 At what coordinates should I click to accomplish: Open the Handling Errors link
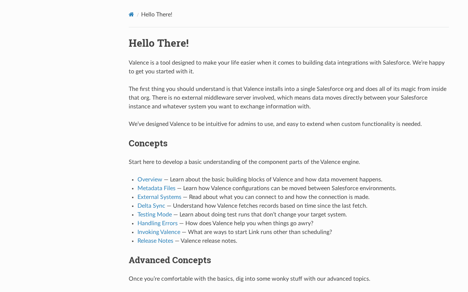coord(158,223)
